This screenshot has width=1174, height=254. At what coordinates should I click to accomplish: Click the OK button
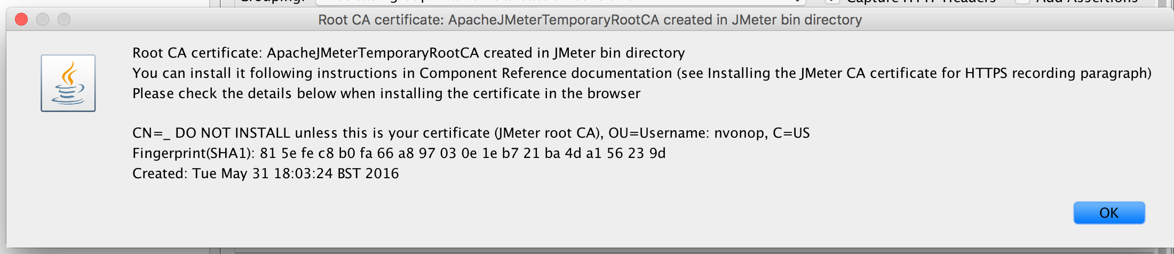tap(1109, 213)
